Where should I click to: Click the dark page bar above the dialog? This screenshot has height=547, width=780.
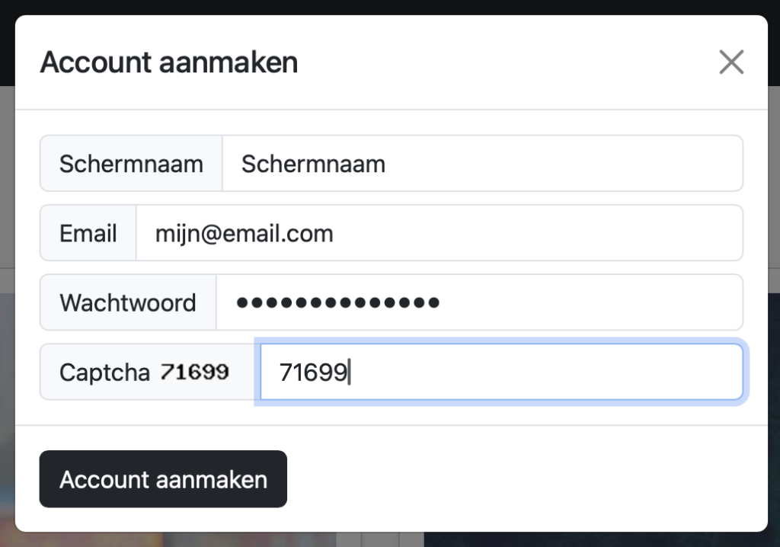point(390,7)
